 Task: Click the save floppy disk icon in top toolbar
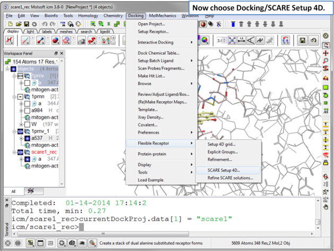(x=27, y=24)
